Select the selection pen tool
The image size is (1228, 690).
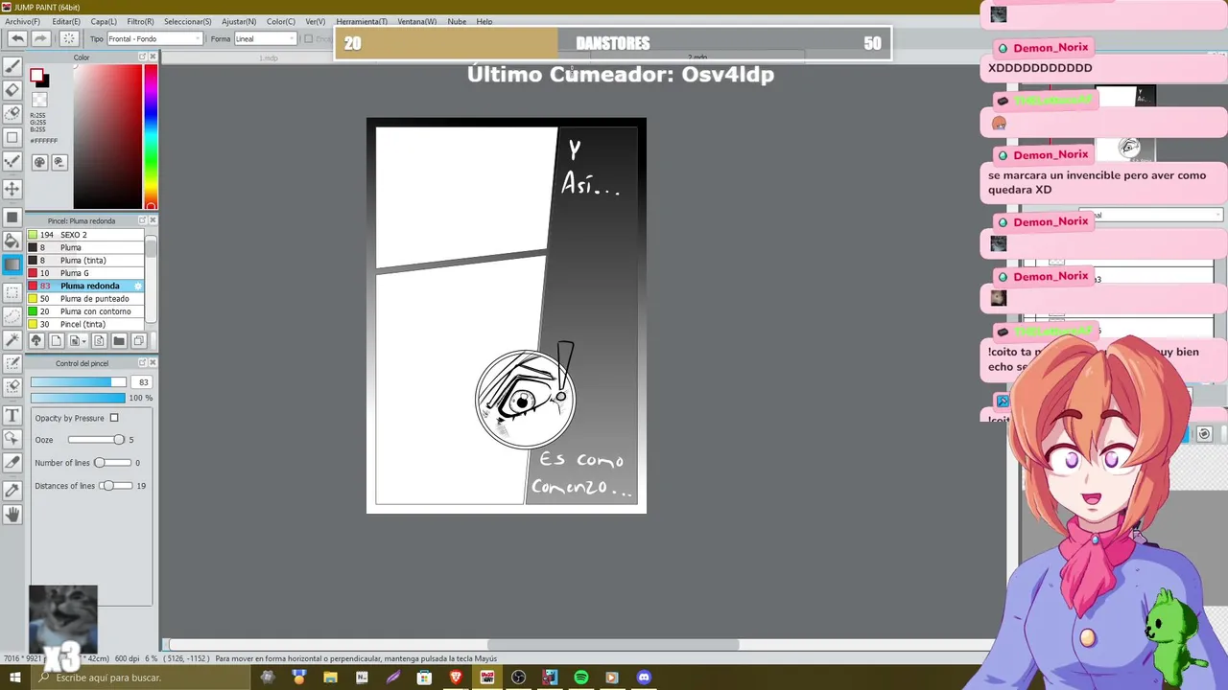pos(12,363)
